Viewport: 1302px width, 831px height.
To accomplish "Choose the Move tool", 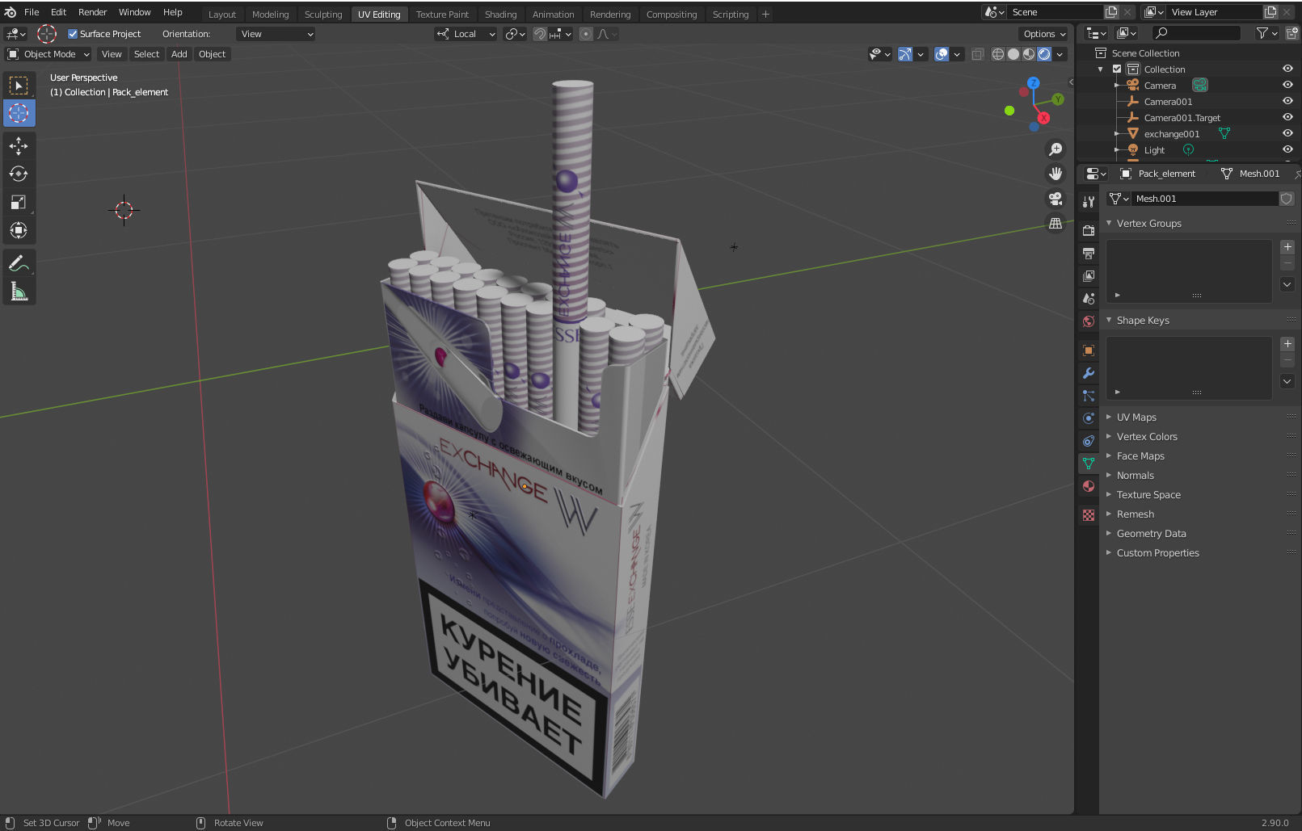I will point(19,145).
